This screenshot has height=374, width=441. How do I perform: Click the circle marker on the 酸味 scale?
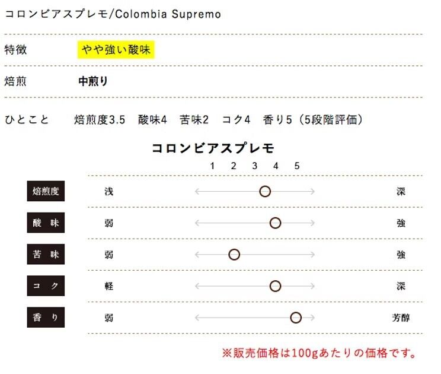point(275,223)
